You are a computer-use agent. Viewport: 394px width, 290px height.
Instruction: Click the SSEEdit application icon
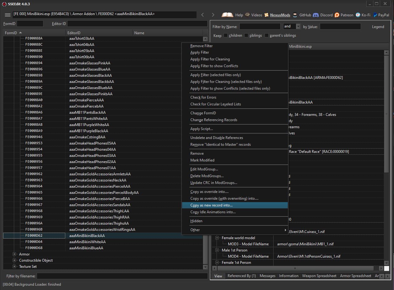4,4
